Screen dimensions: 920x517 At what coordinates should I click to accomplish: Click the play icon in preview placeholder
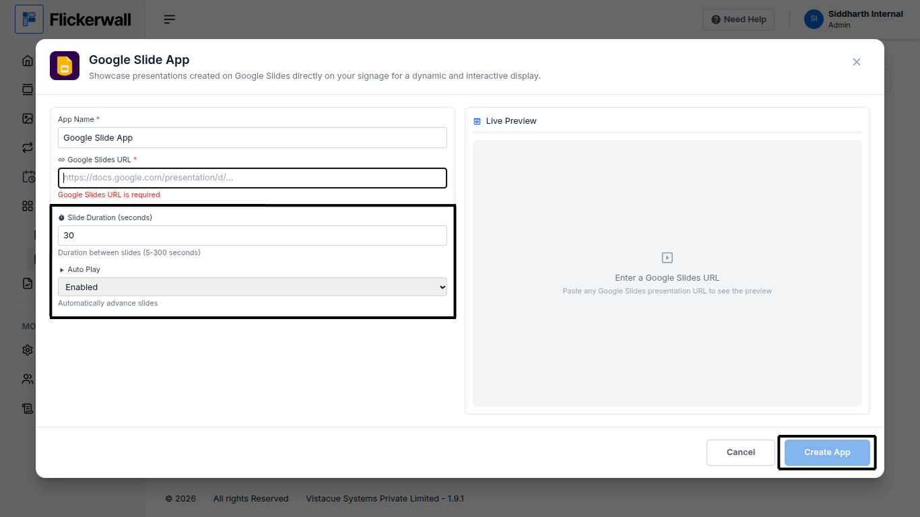667,258
